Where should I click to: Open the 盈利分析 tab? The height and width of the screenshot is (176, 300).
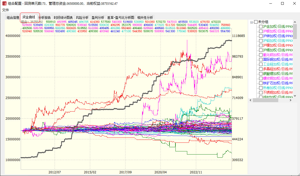pos(98,18)
